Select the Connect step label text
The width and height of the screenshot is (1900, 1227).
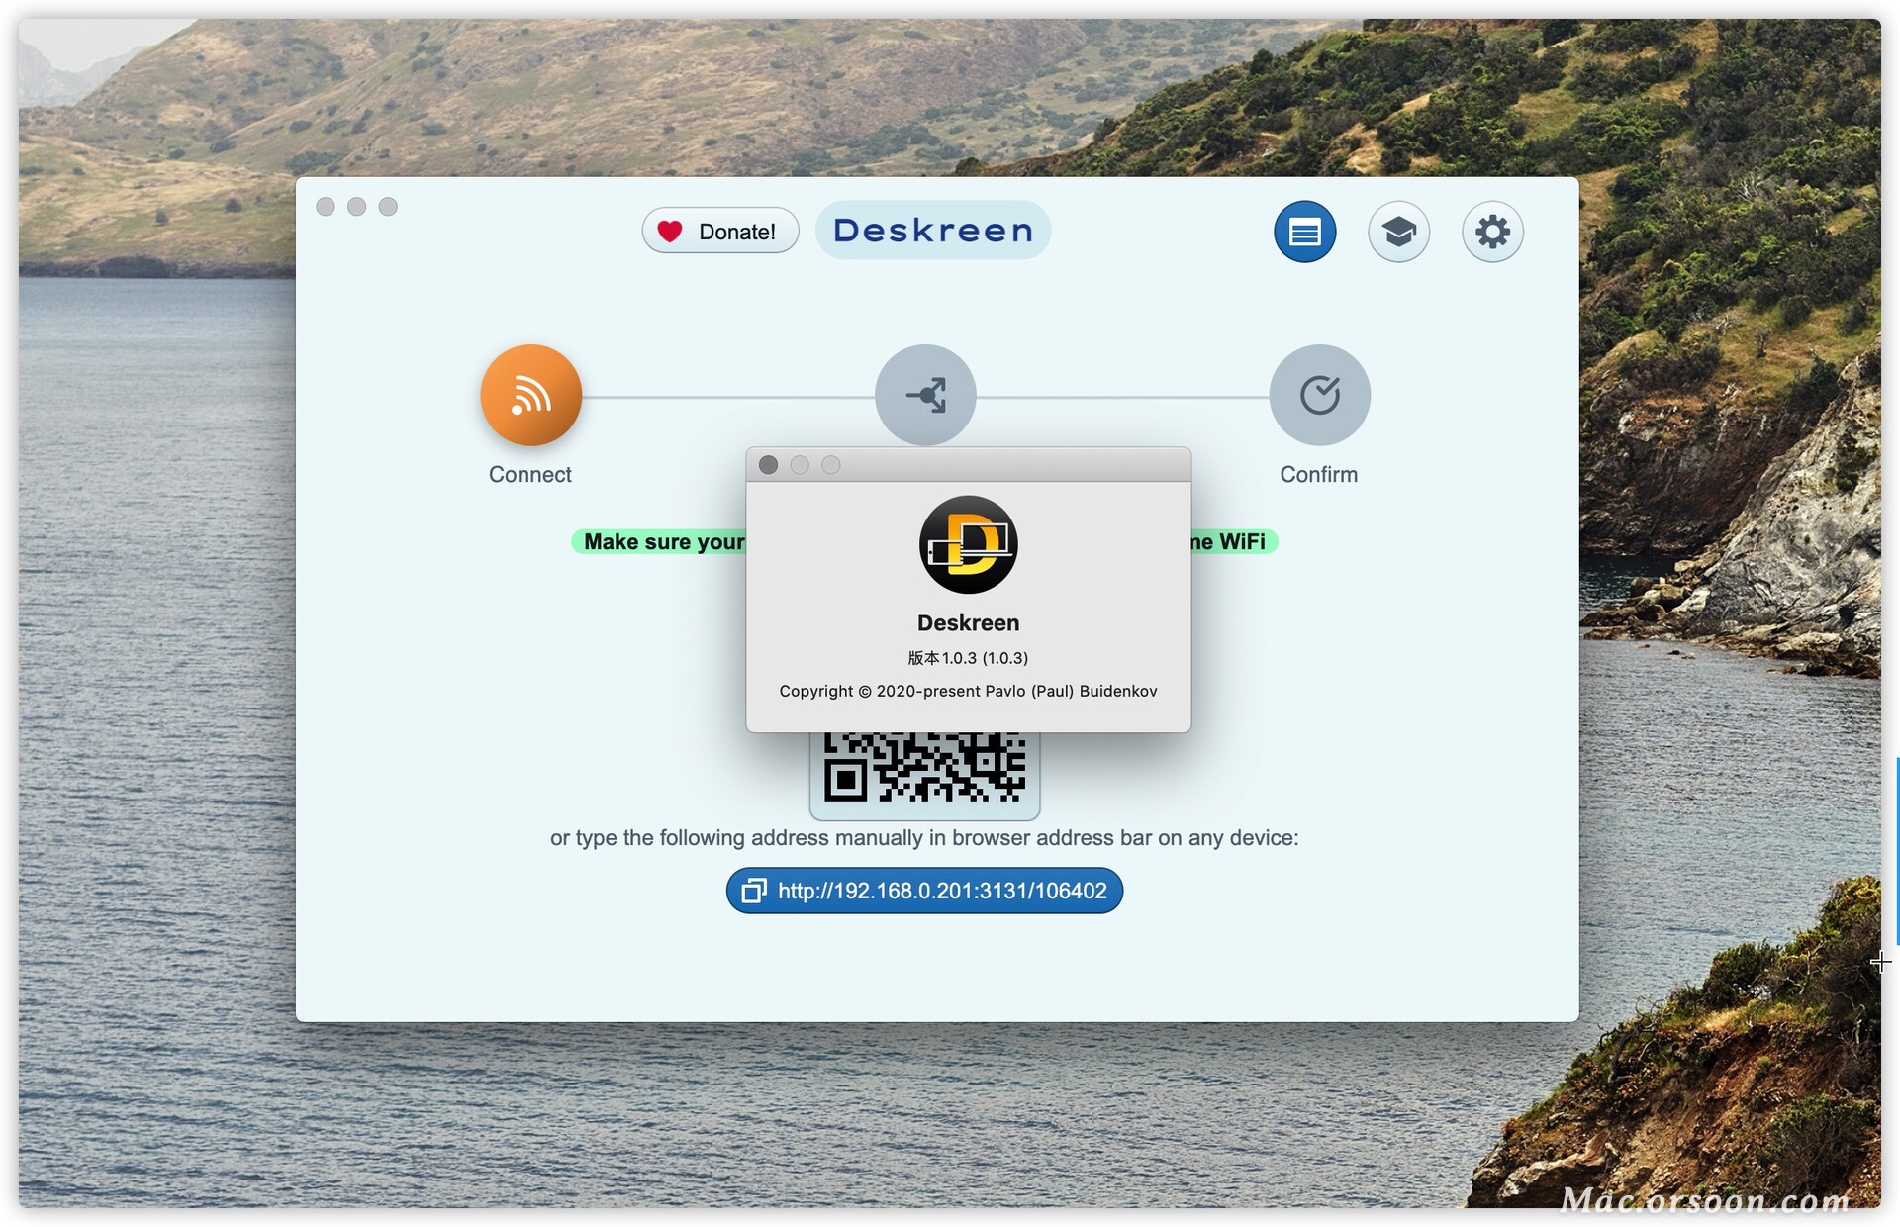point(530,474)
